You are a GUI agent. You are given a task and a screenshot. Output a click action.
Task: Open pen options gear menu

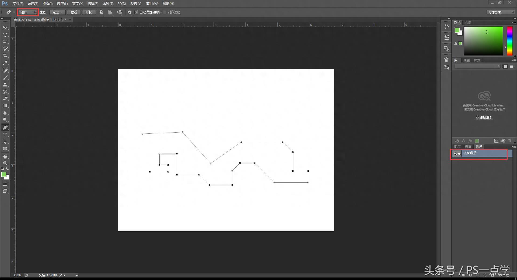click(x=130, y=12)
